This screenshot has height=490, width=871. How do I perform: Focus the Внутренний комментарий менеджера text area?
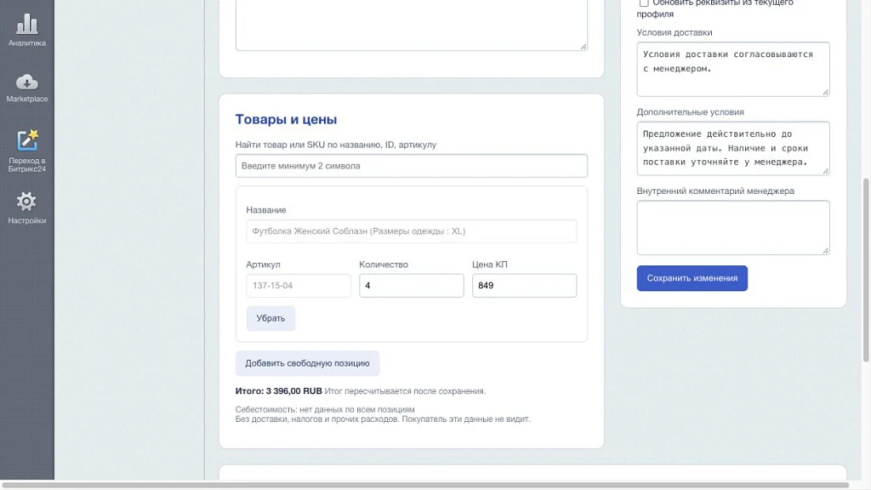[733, 228]
